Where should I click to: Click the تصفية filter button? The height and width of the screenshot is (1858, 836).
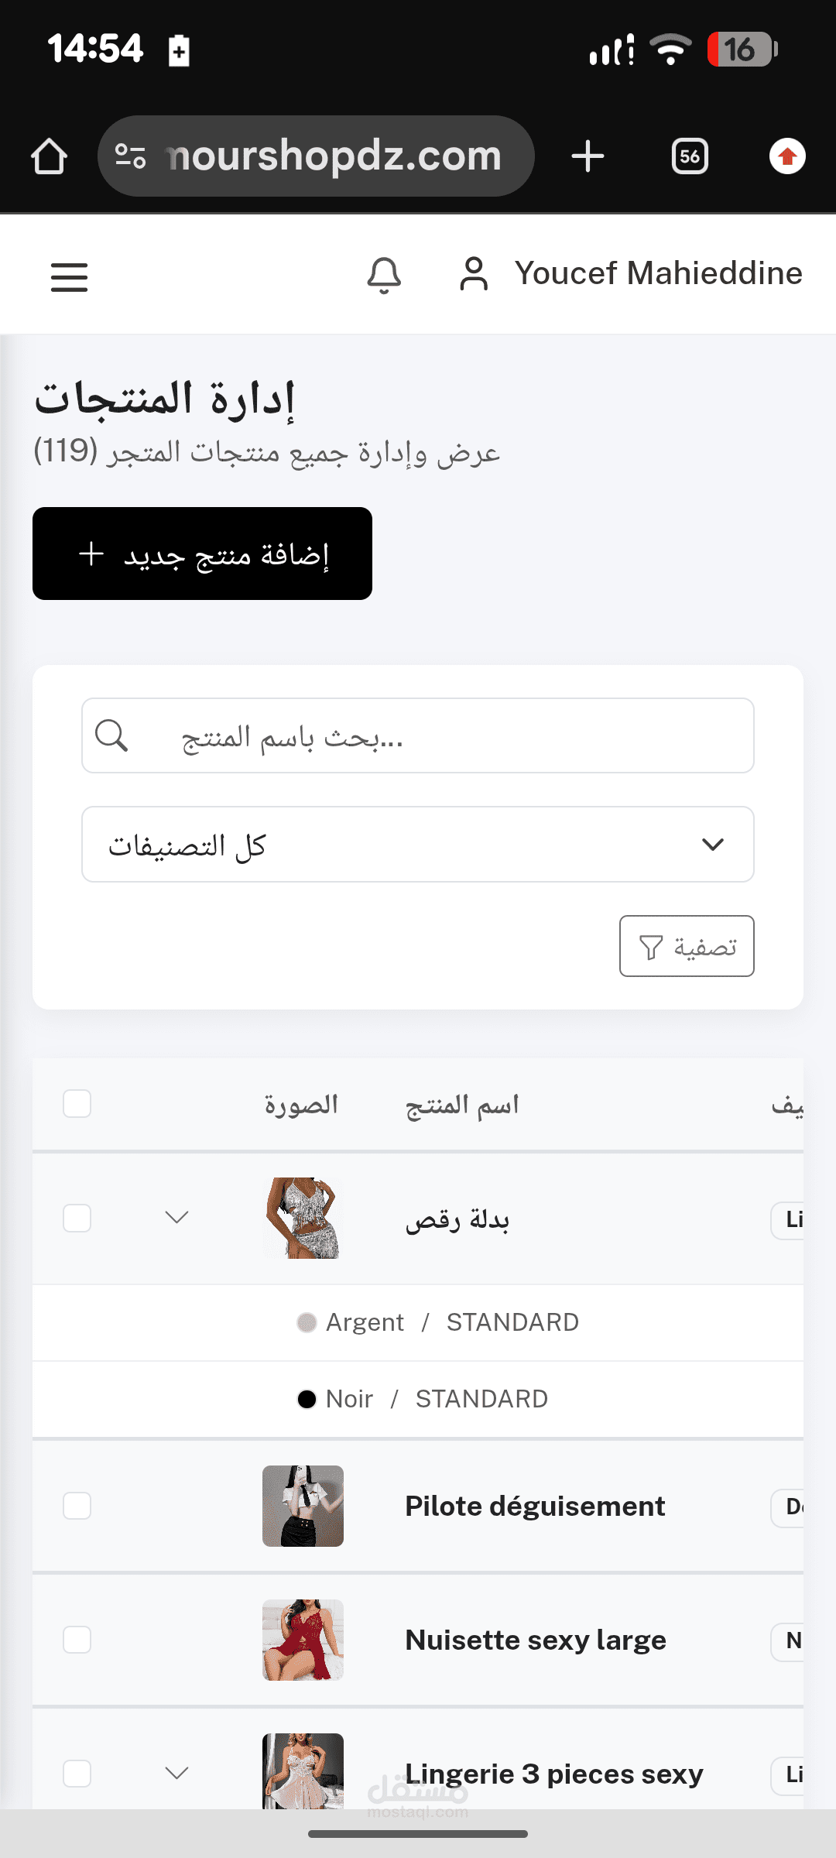coord(687,946)
